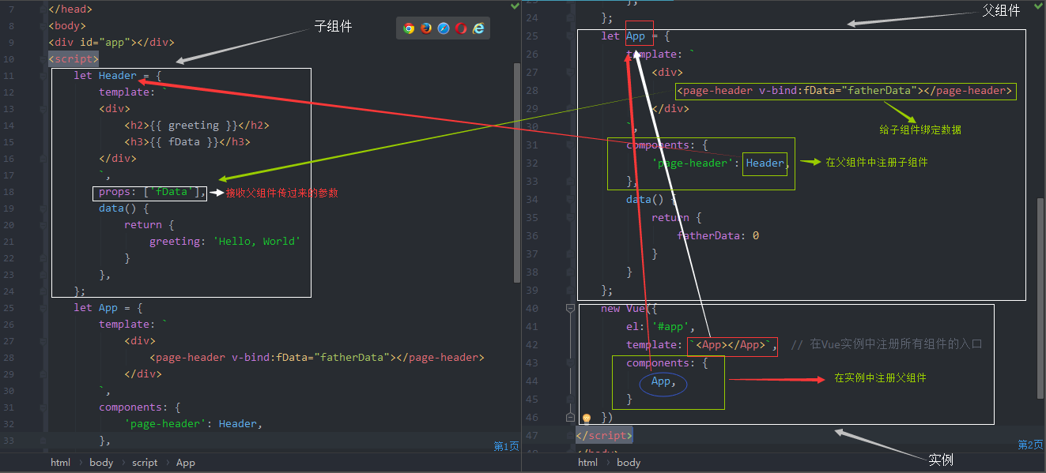This screenshot has width=1046, height=473.
Task: Click new Vue on line 40
Action: tap(623, 309)
